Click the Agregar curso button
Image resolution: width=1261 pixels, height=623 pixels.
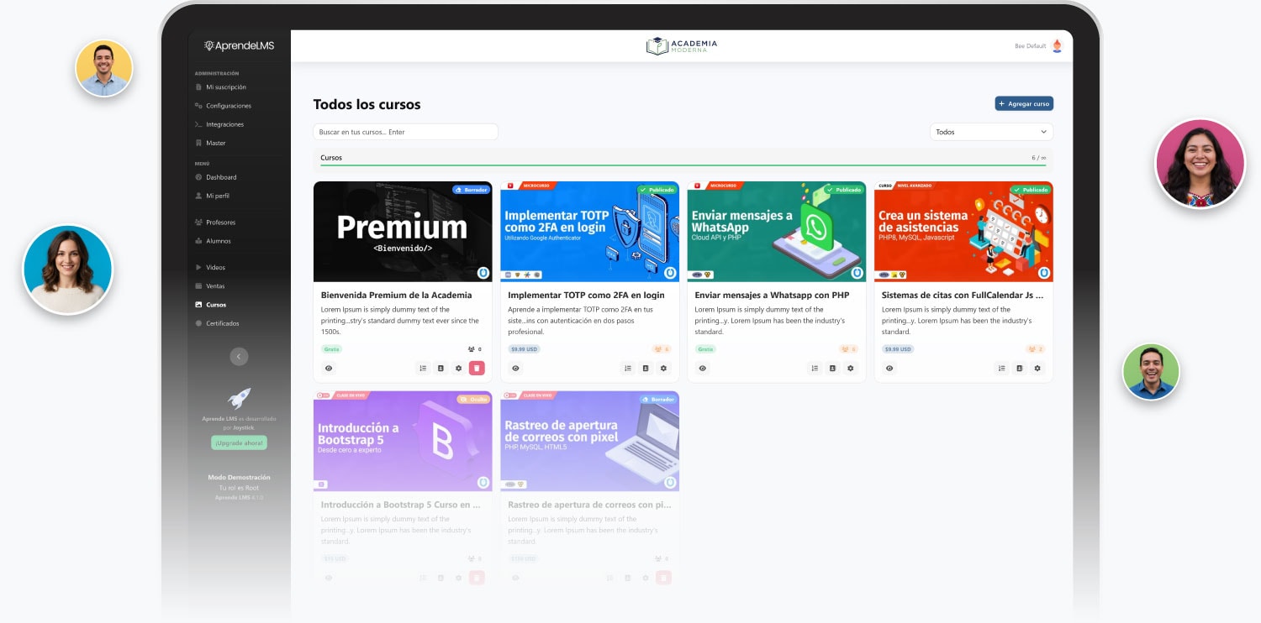(x=1023, y=103)
